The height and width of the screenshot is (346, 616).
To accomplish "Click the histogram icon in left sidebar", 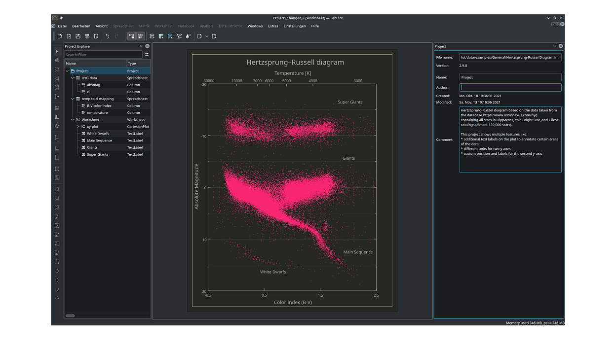I will pos(57,117).
